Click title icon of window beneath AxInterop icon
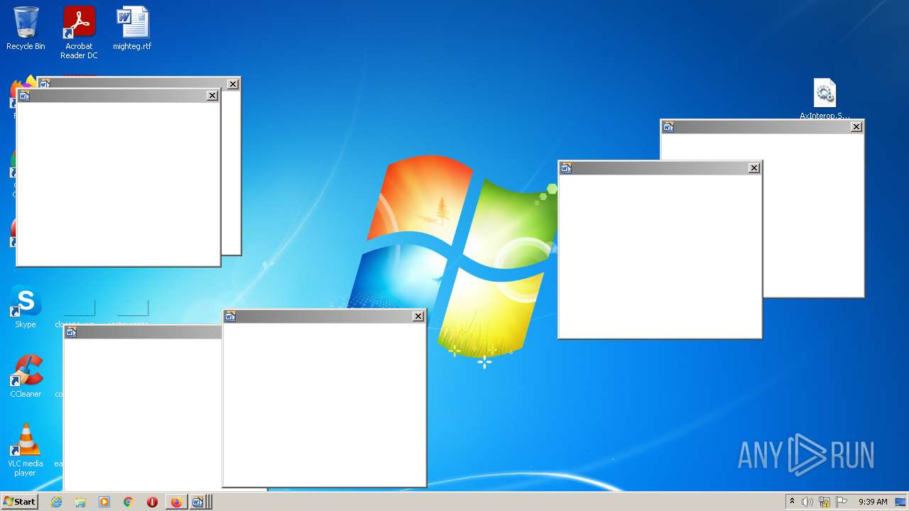This screenshot has height=511, width=909. (x=668, y=126)
